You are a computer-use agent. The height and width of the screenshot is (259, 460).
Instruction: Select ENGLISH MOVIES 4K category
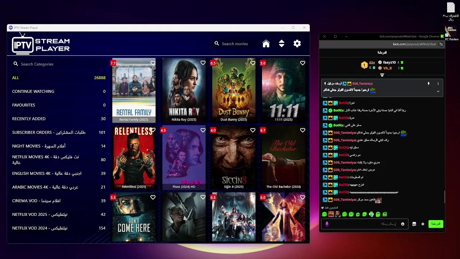59,173
